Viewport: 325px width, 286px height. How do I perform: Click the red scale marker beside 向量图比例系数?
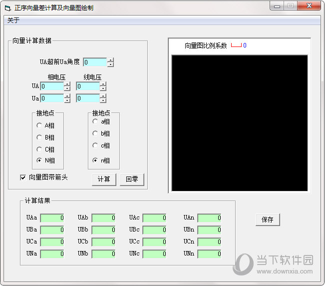click(x=236, y=45)
